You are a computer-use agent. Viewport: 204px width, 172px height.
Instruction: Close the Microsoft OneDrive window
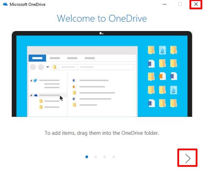196,4
